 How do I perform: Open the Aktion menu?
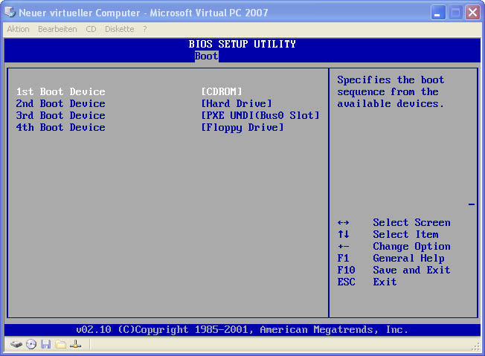click(19, 29)
